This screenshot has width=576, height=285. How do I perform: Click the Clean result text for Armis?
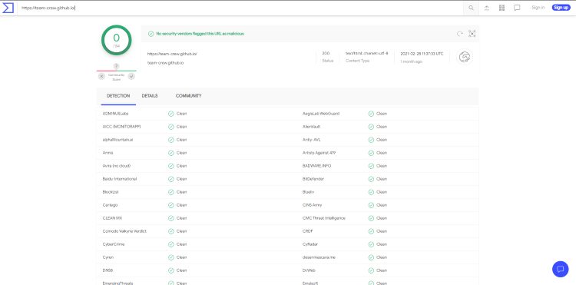tap(181, 153)
